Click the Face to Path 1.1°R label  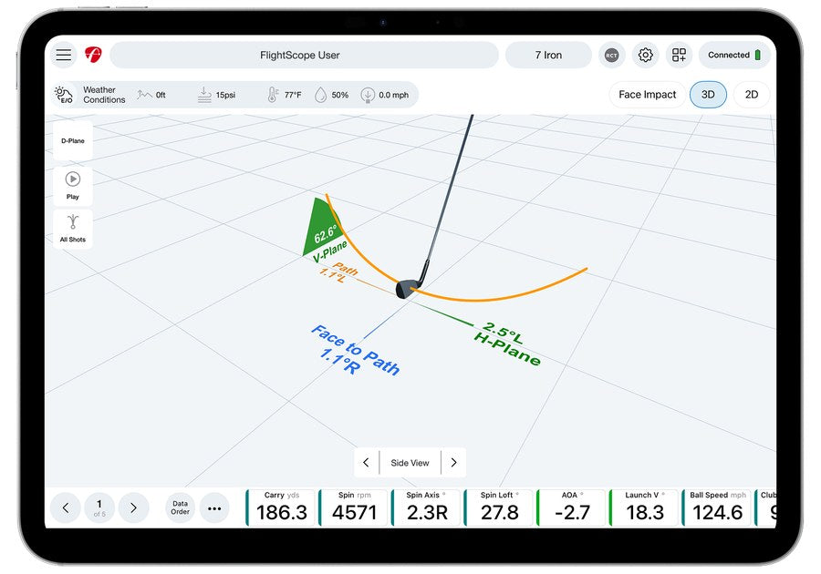[x=356, y=352]
